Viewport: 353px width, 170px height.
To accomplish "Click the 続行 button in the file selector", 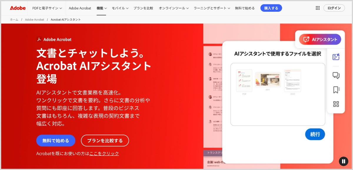I will click(x=315, y=134).
